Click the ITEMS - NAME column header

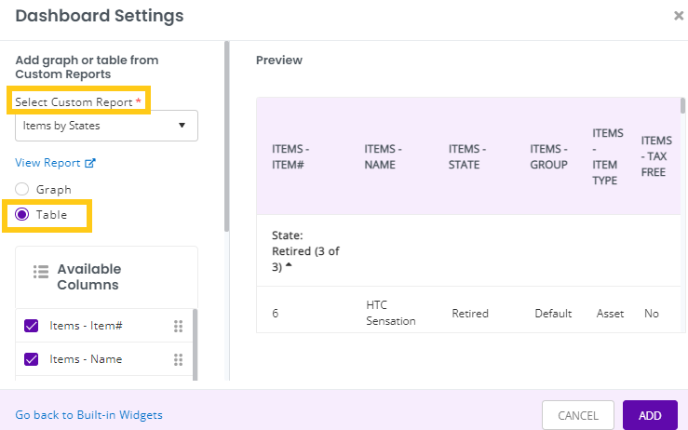383,156
